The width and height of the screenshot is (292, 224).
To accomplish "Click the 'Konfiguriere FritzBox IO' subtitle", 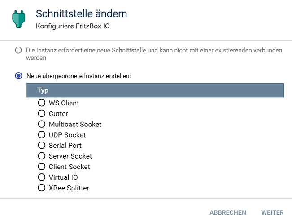I will [73, 26].
